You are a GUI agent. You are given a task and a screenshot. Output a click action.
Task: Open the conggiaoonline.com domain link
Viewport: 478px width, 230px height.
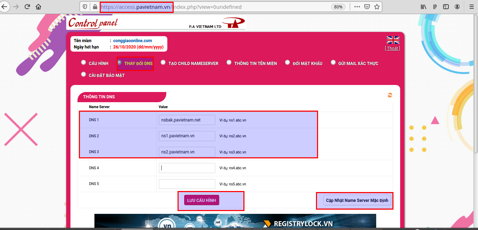coord(133,41)
